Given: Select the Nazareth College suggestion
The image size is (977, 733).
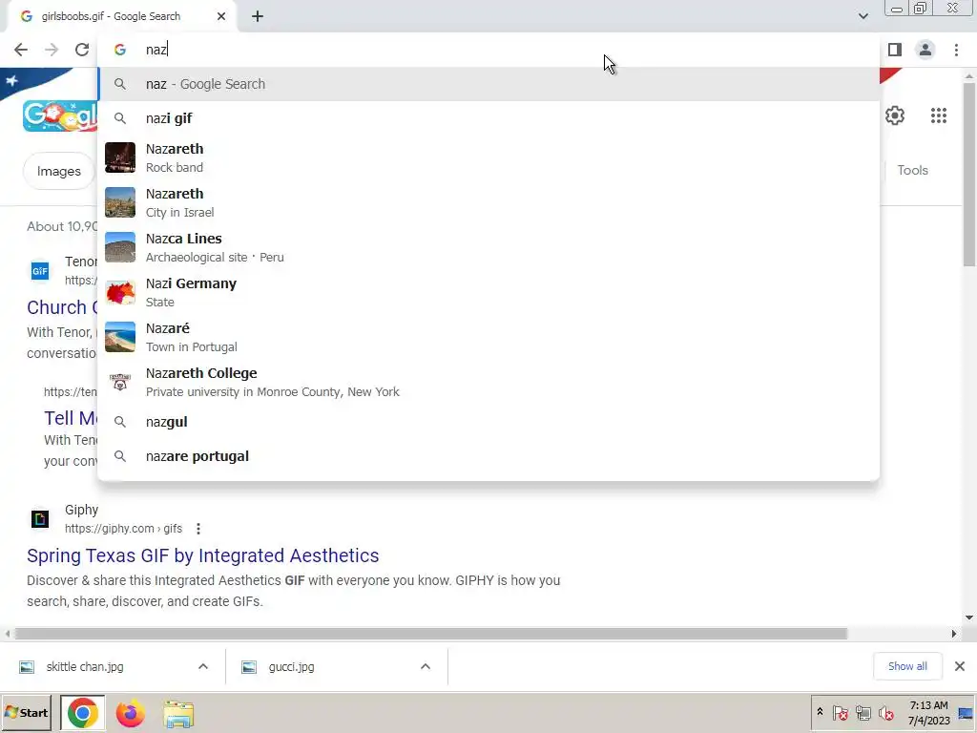Looking at the screenshot, I should 488,382.
